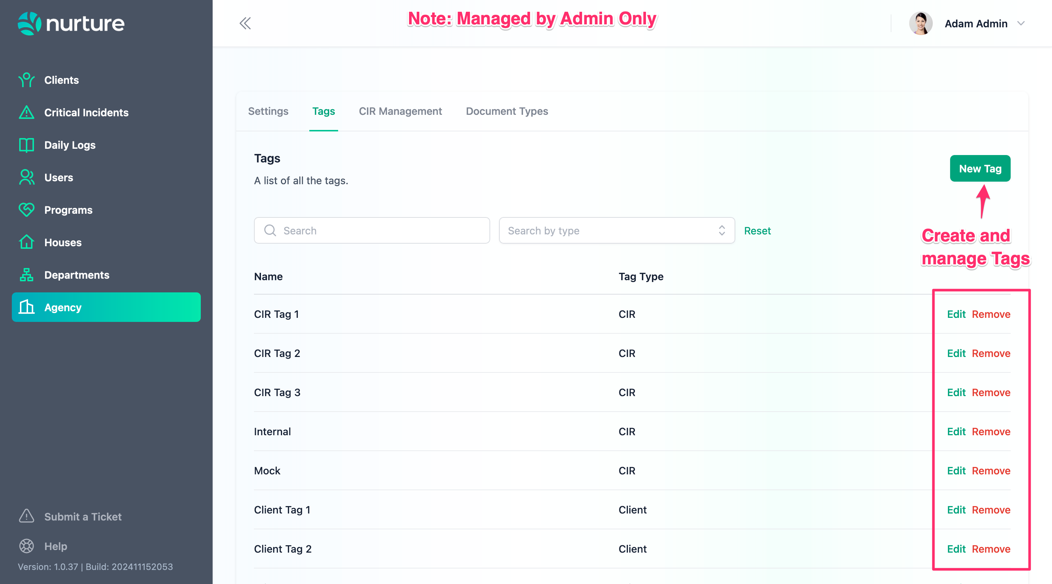Open the Submit a Ticket alert icon
1052x584 pixels.
pyautogui.click(x=27, y=516)
